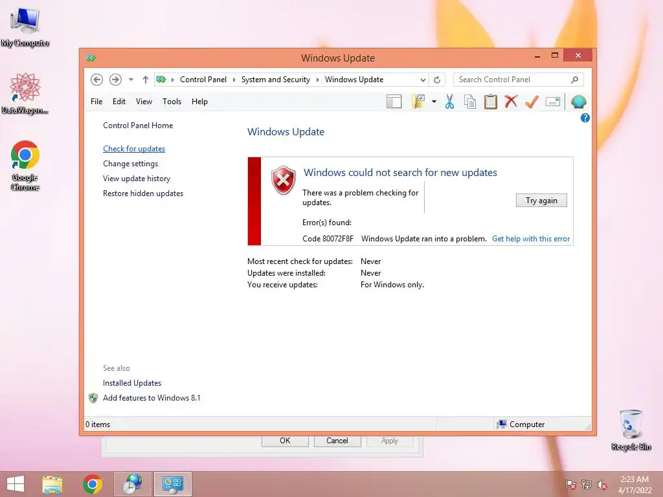Refresh the Windows Update page

point(437,80)
